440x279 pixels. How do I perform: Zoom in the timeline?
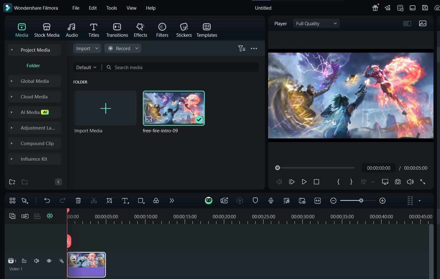tap(383, 201)
